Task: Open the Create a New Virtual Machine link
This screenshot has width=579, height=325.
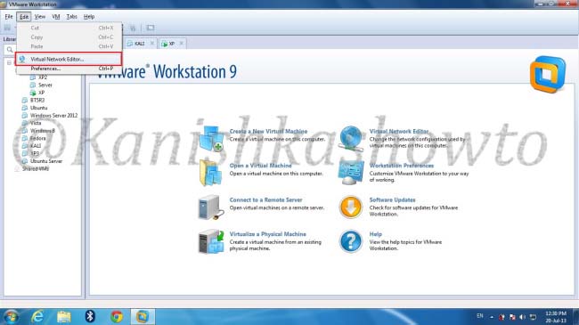Action: pyautogui.click(x=268, y=131)
